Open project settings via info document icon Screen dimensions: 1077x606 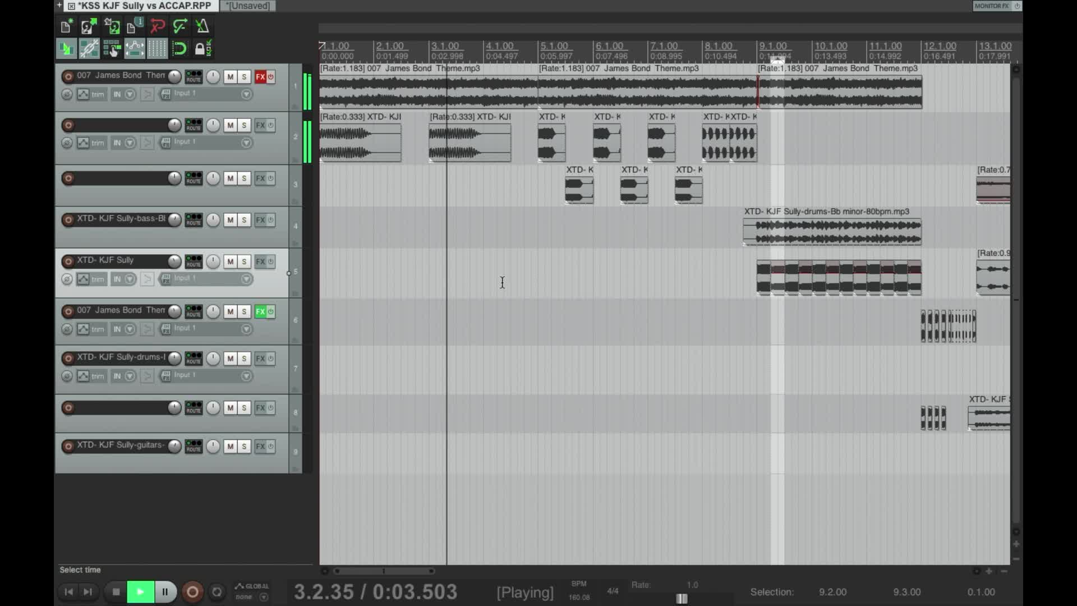135,26
